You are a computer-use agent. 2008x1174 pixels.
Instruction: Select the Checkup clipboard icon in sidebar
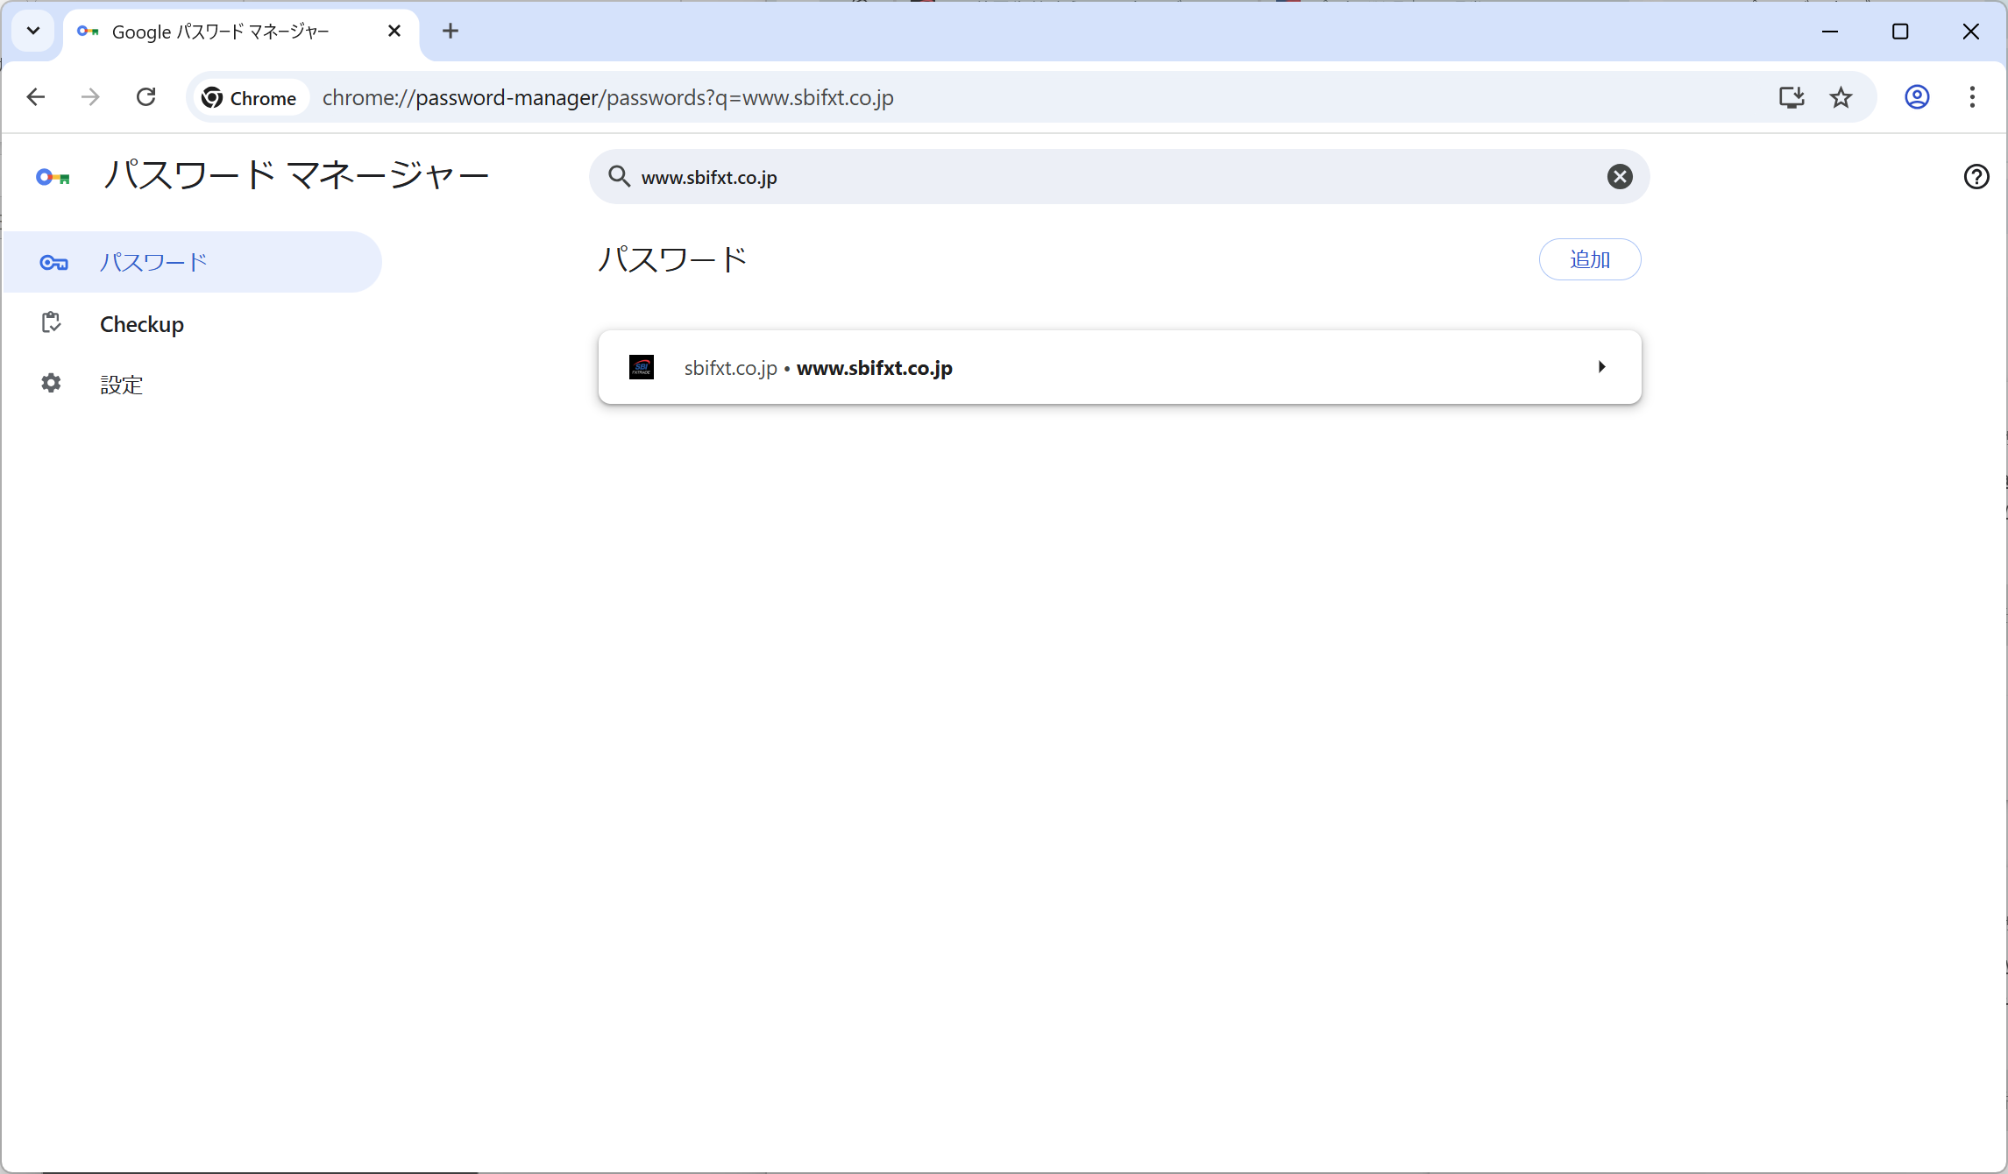tap(51, 322)
